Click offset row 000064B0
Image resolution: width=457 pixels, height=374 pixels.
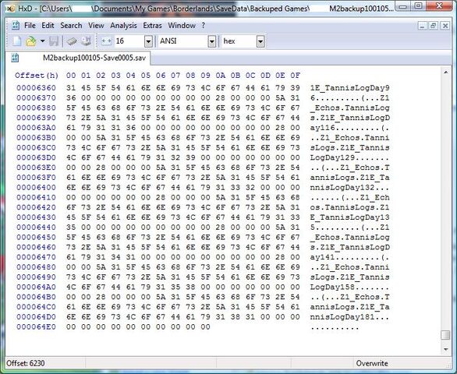36,297
